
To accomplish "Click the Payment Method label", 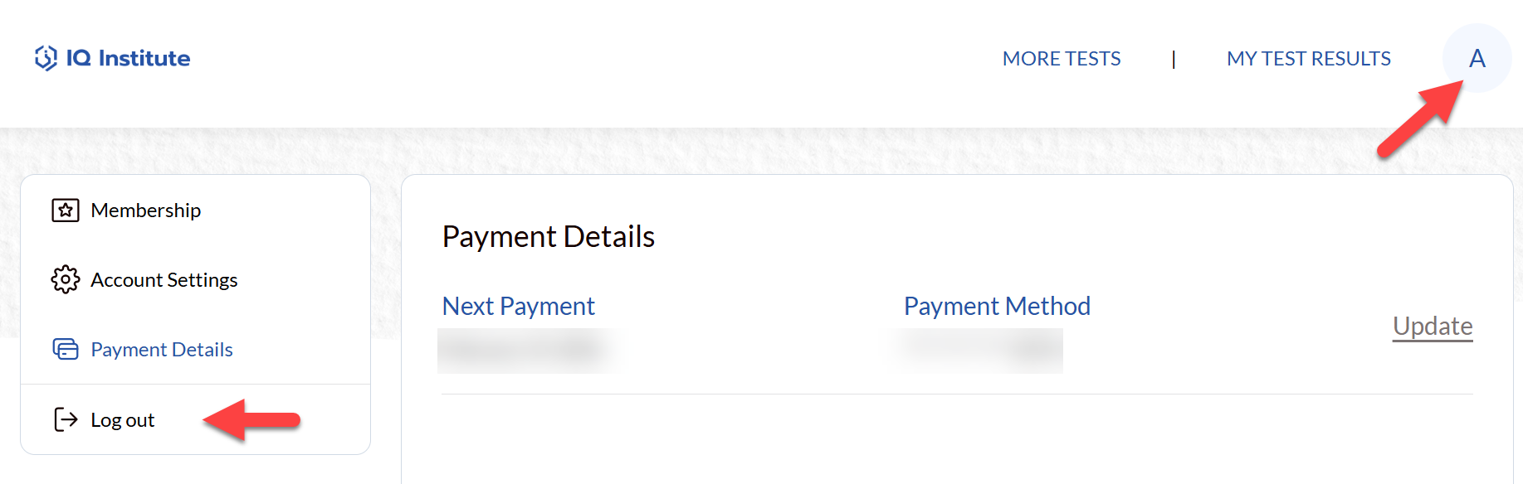I will [997, 307].
